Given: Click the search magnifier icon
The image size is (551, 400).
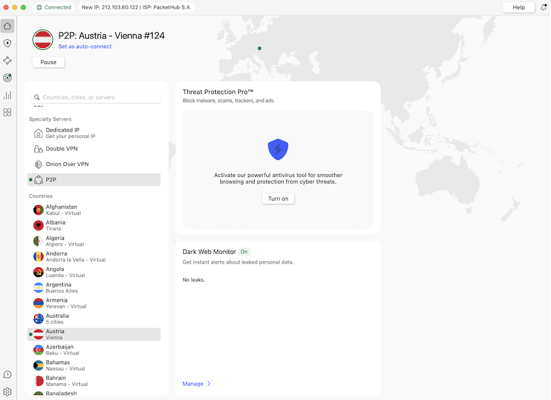Looking at the screenshot, I should [x=37, y=98].
